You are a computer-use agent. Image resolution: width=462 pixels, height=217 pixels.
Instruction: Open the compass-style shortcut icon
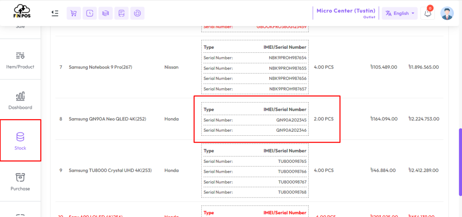(137, 13)
